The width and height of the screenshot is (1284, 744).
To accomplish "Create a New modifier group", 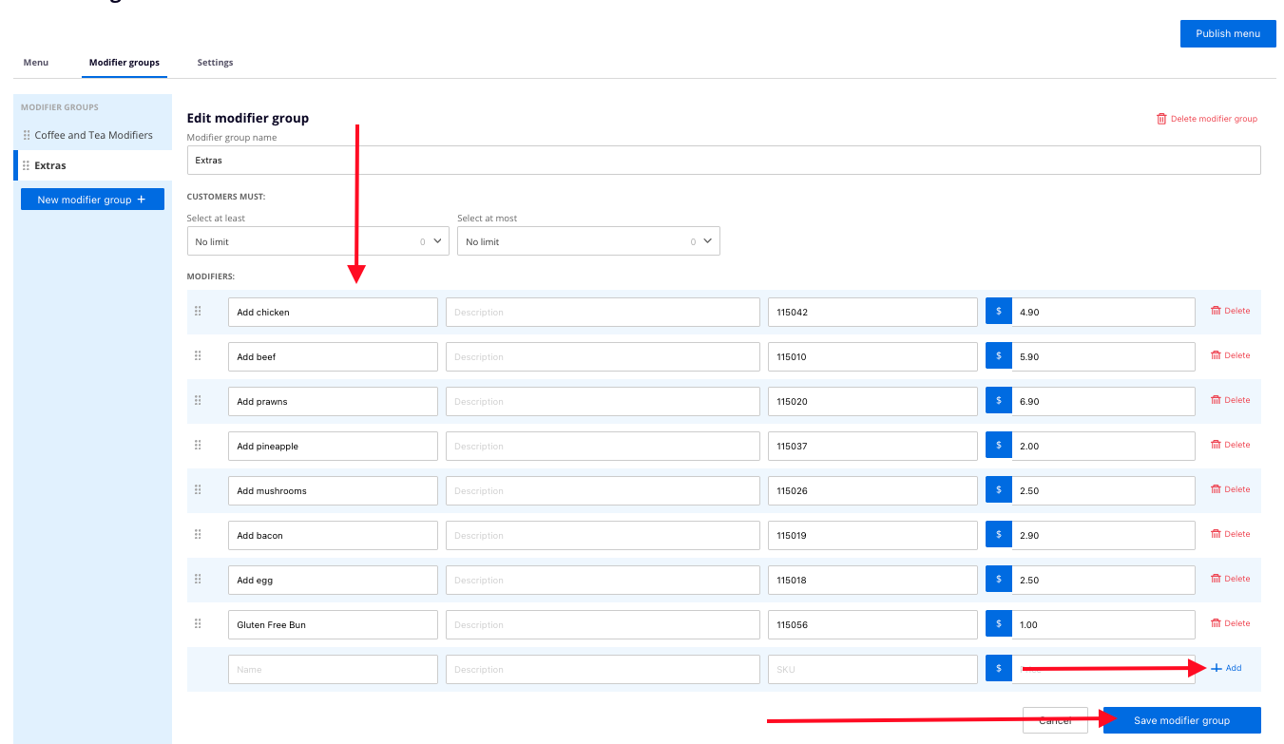I will (92, 200).
